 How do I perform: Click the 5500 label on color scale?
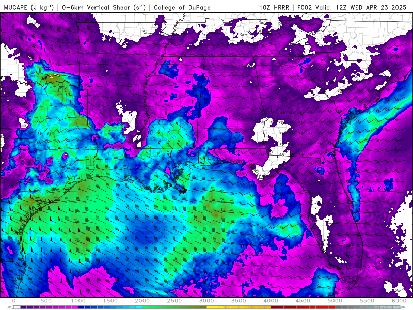(x=367, y=301)
